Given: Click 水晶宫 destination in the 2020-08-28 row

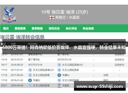Looking at the screenshot, I should pyautogui.click(x=66, y=86).
